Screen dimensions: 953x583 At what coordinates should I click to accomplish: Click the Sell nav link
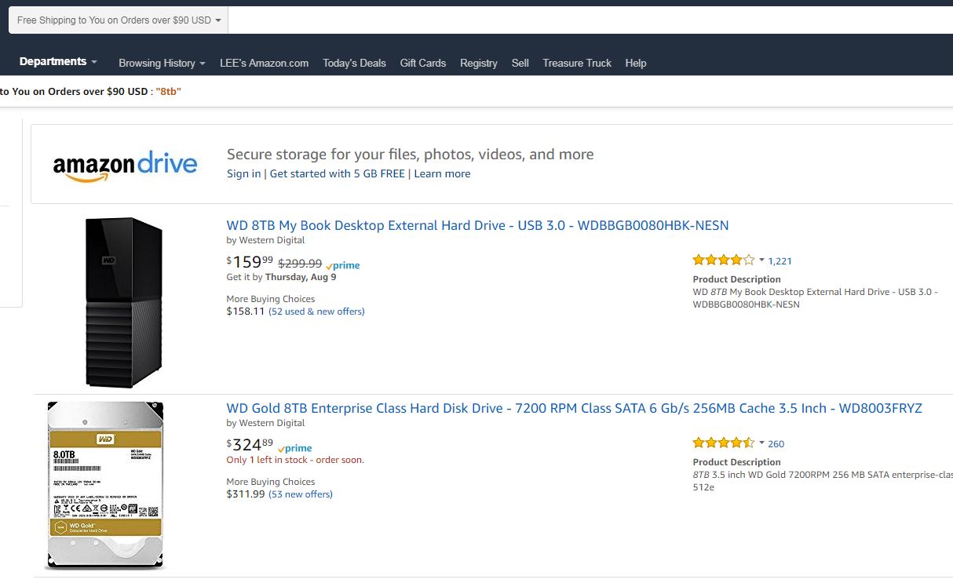coord(520,63)
